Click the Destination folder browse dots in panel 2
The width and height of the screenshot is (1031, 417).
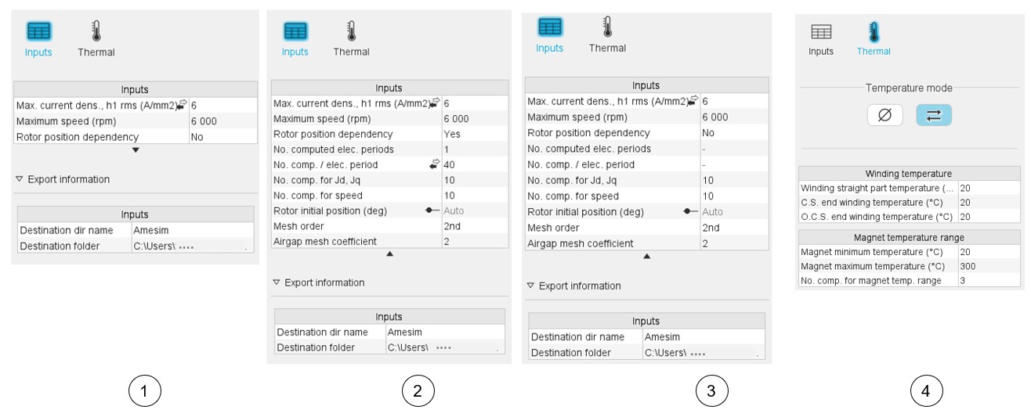coord(443,348)
